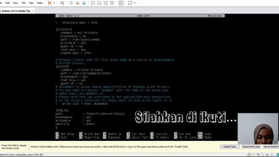Click the CD/DVD drive status bar icon
This screenshot has width=279, height=157.
[254, 155]
